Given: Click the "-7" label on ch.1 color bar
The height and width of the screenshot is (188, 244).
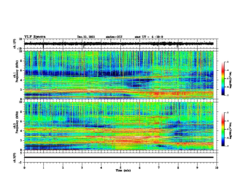Looking at the screenshot, I should 227,96.
